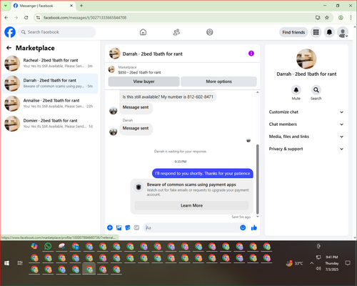The height and width of the screenshot is (286, 357).
Task: Click the Chrome address bar URL
Action: 85,18
